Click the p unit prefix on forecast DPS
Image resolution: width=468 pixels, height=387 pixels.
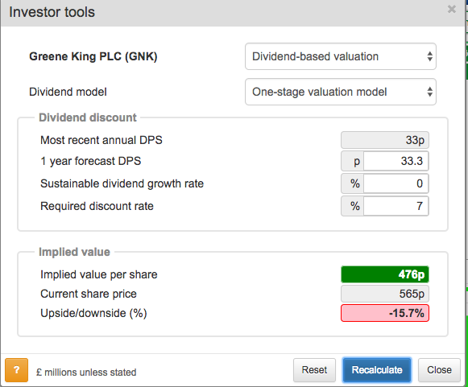click(x=353, y=161)
